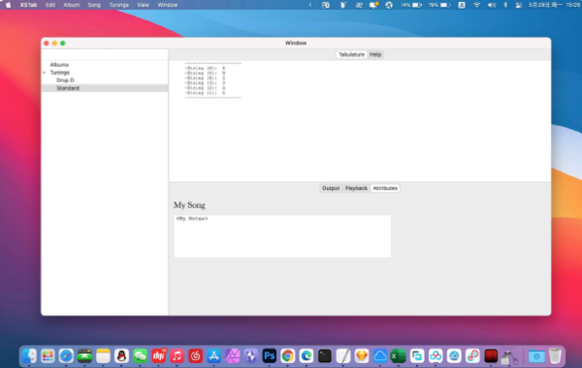Screen dimensions: 582x368
Task: Launch Safari from the dock
Action: 66,356
